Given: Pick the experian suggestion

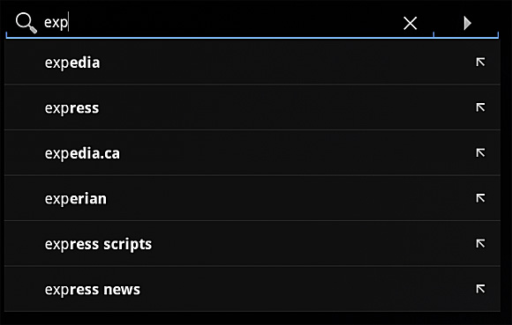Looking at the screenshot, I should point(75,199).
